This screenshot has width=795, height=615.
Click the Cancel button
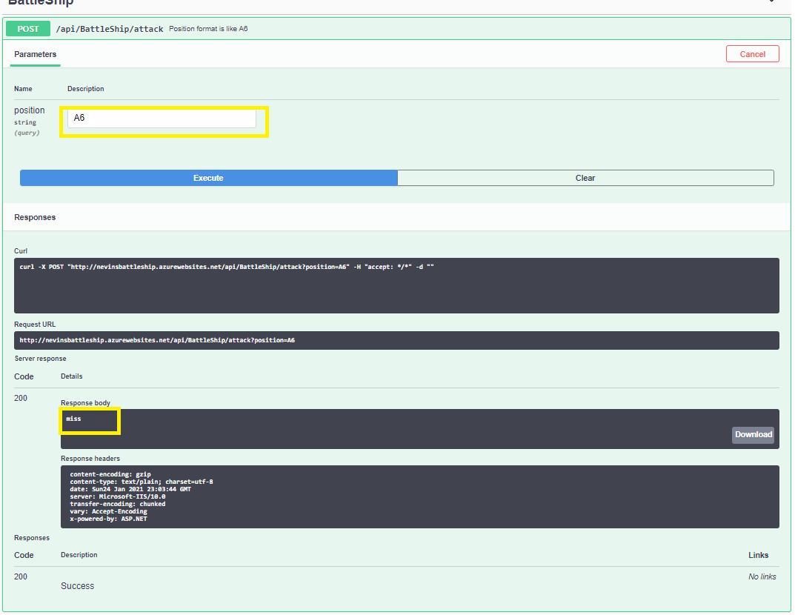click(752, 53)
